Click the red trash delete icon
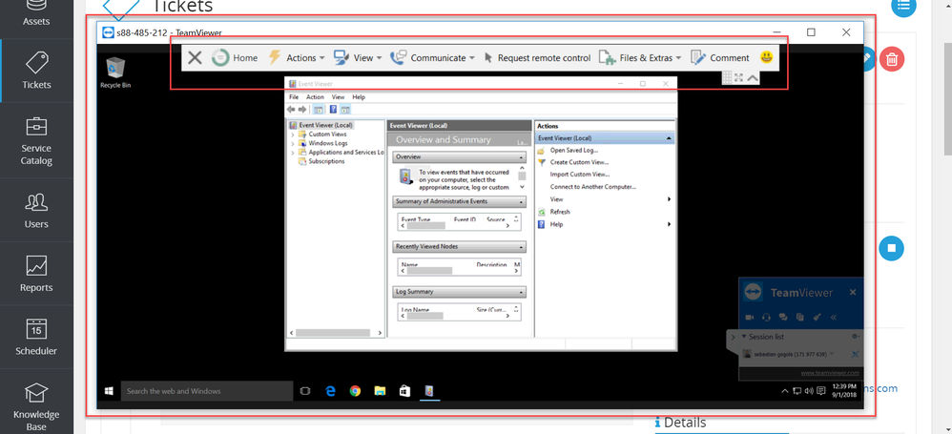The height and width of the screenshot is (434, 952). tap(891, 59)
